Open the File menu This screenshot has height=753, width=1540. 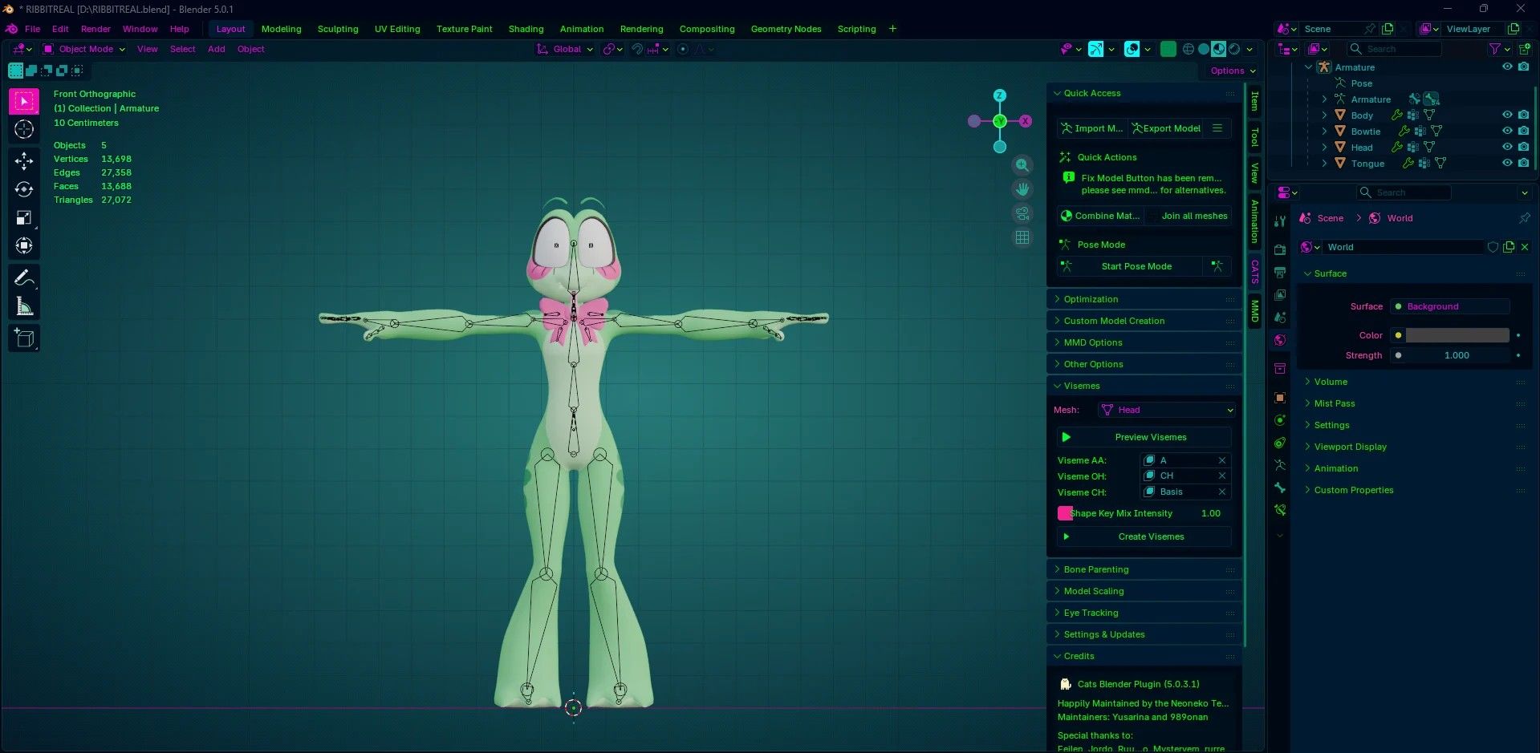coord(32,29)
